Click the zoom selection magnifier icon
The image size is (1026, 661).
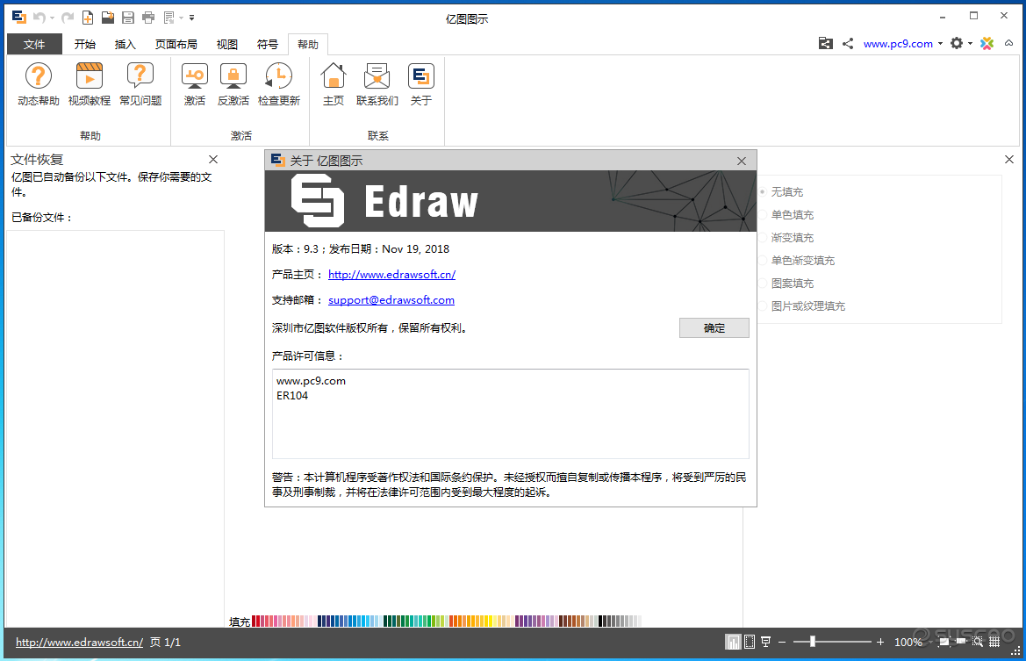978,642
